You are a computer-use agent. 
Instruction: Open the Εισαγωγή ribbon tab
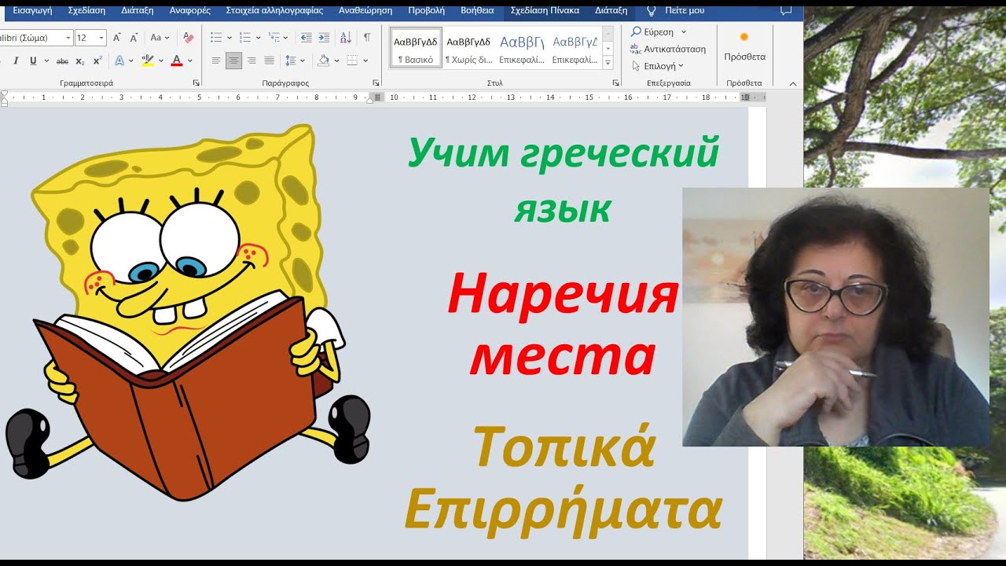tap(32, 11)
